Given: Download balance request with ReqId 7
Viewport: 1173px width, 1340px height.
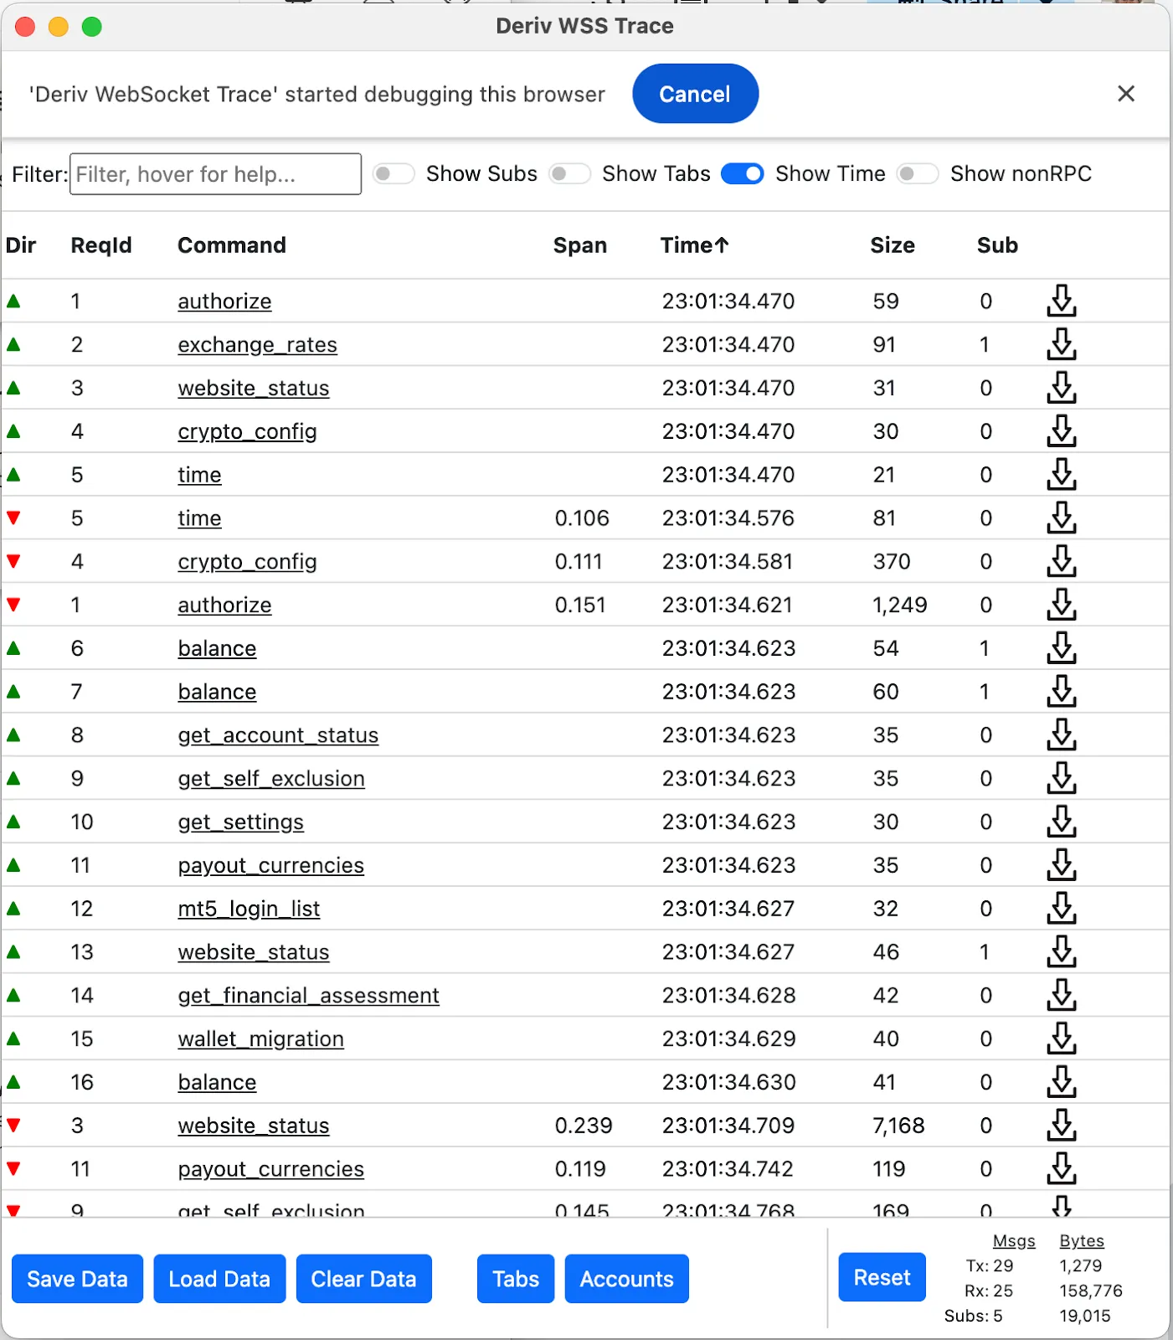Looking at the screenshot, I should 1062,692.
